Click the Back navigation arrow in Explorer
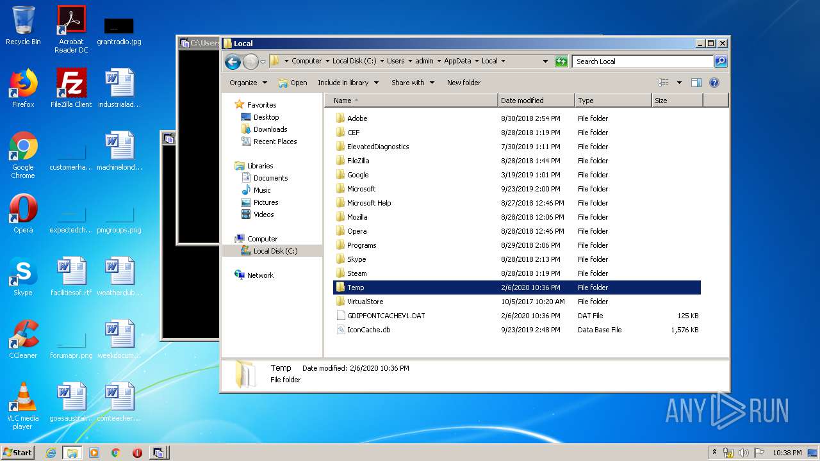Screen dimensions: 820x461 (x=233, y=61)
